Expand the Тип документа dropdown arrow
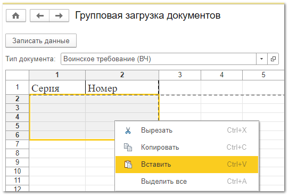289x196 pixels. pos(261,59)
